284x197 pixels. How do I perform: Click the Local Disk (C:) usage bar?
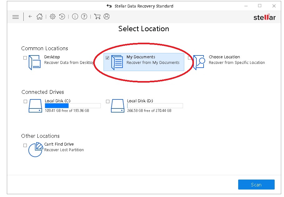(73, 106)
